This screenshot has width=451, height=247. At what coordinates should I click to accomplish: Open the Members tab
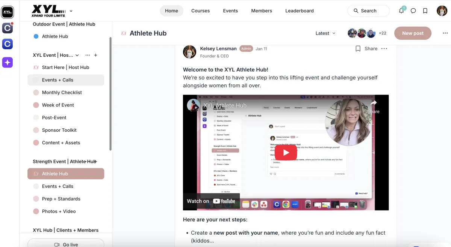[x=262, y=11]
